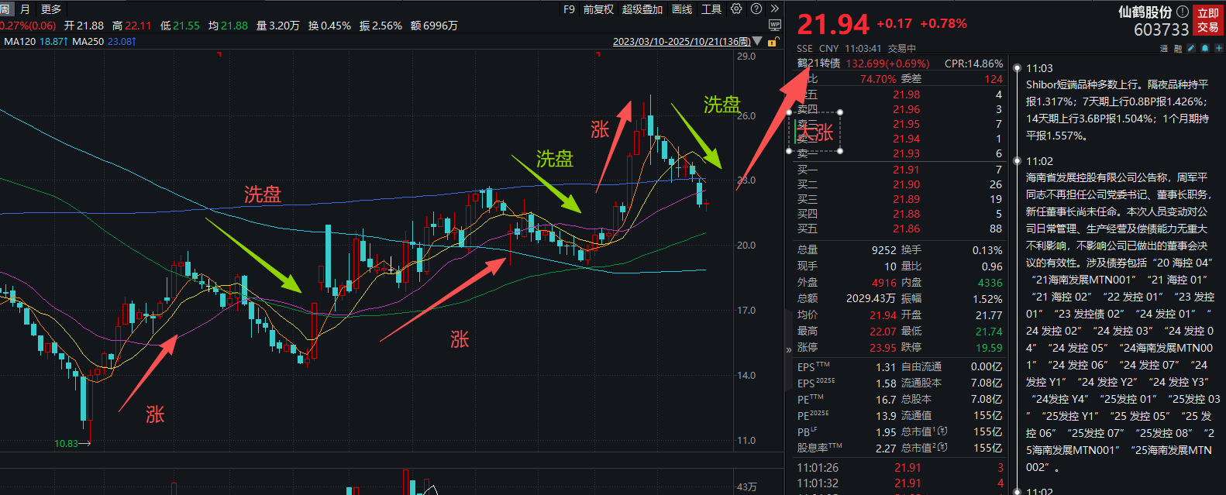
Task: Click the 股息率 TTM value 2.27
Action: click(x=886, y=448)
